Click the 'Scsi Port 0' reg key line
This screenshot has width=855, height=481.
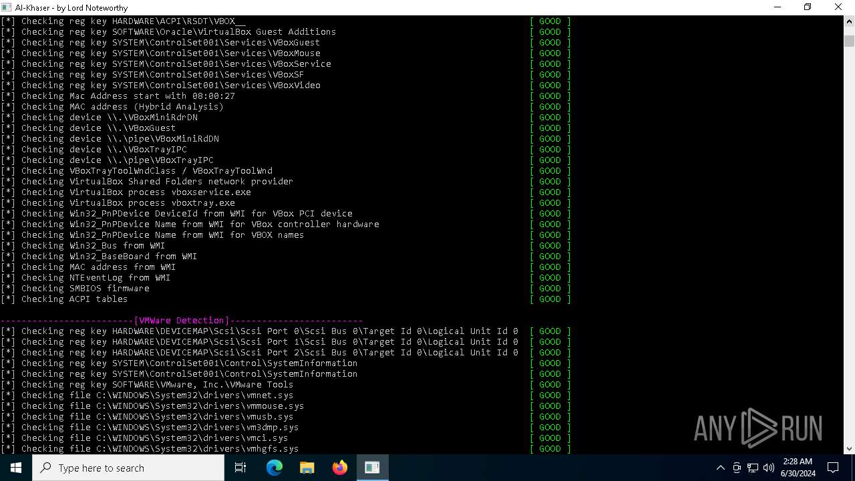point(259,331)
